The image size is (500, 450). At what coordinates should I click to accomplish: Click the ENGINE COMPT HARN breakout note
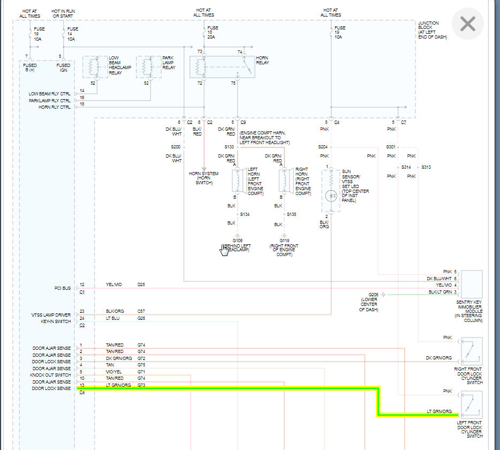[x=264, y=138]
